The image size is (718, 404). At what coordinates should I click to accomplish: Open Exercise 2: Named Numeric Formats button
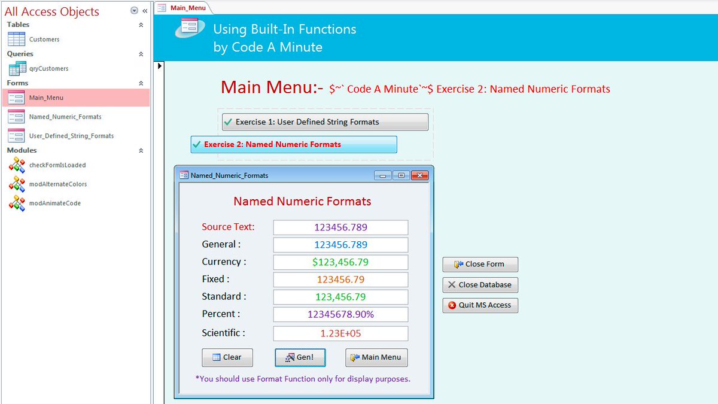click(294, 144)
